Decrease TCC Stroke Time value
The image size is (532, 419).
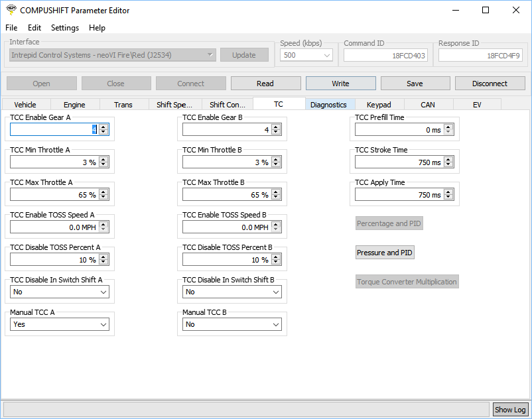(448, 165)
